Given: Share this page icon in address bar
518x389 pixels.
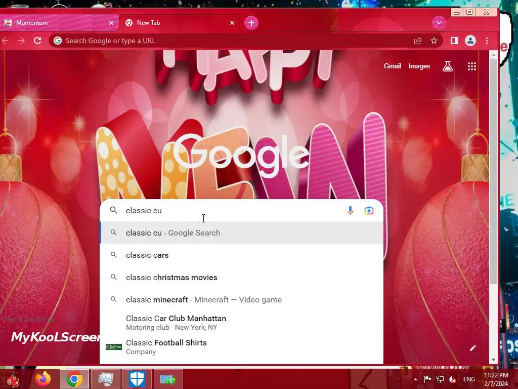Looking at the screenshot, I should pos(417,41).
